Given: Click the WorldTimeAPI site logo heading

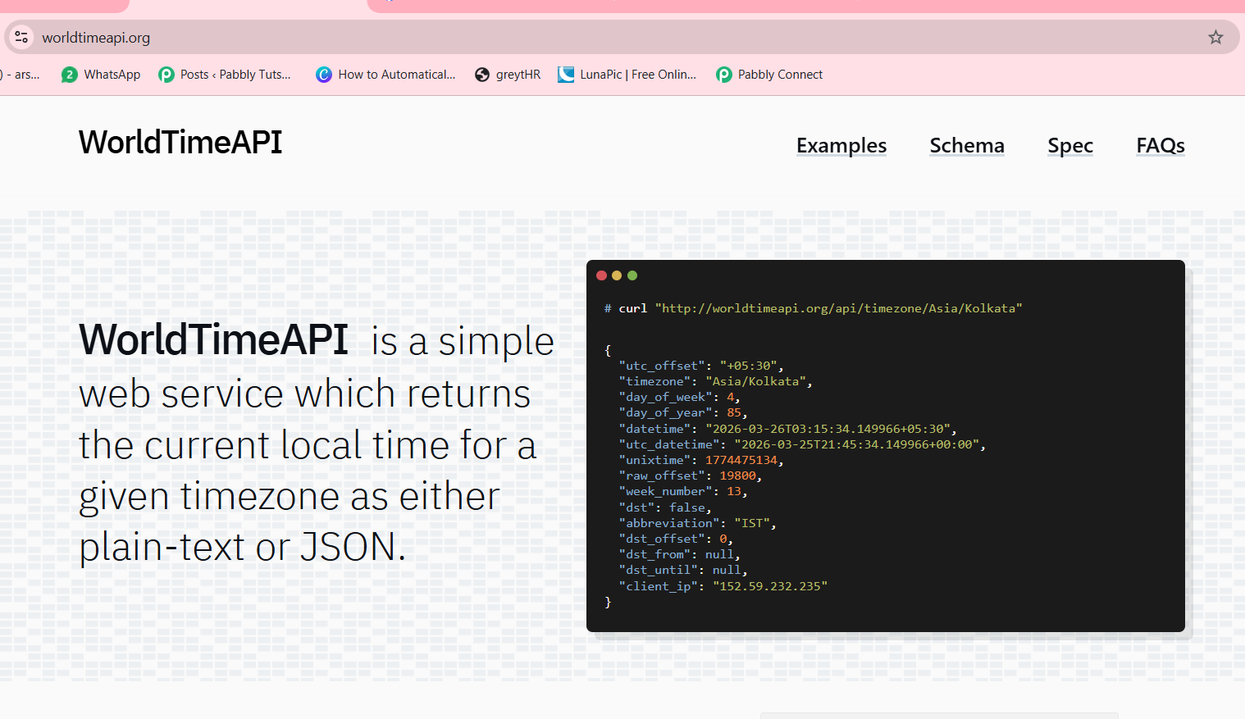Looking at the screenshot, I should click(x=180, y=143).
